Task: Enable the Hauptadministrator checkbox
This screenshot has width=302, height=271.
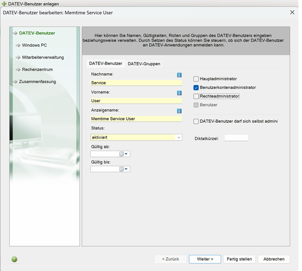Action: click(x=196, y=79)
